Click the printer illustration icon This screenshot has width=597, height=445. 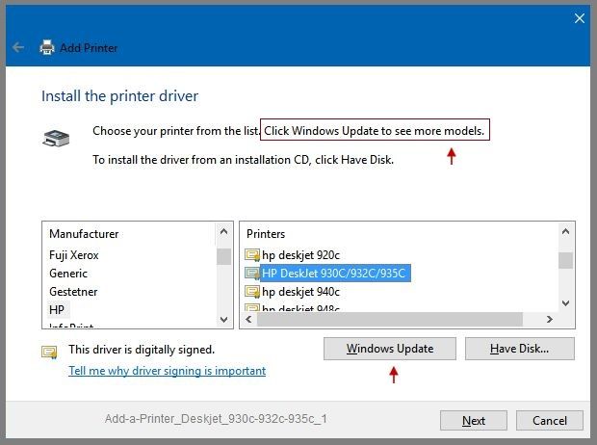tap(56, 139)
